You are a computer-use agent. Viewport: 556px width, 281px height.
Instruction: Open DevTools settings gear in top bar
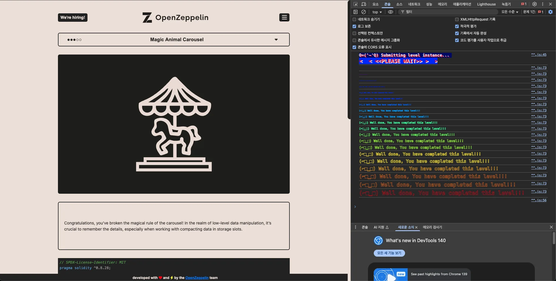tap(535, 4)
